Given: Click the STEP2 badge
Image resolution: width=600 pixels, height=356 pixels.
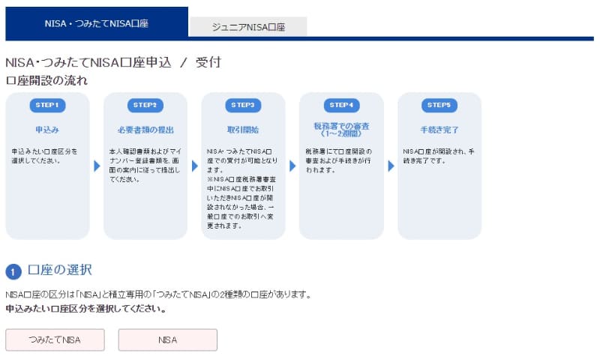Looking at the screenshot, I should tap(145, 105).
